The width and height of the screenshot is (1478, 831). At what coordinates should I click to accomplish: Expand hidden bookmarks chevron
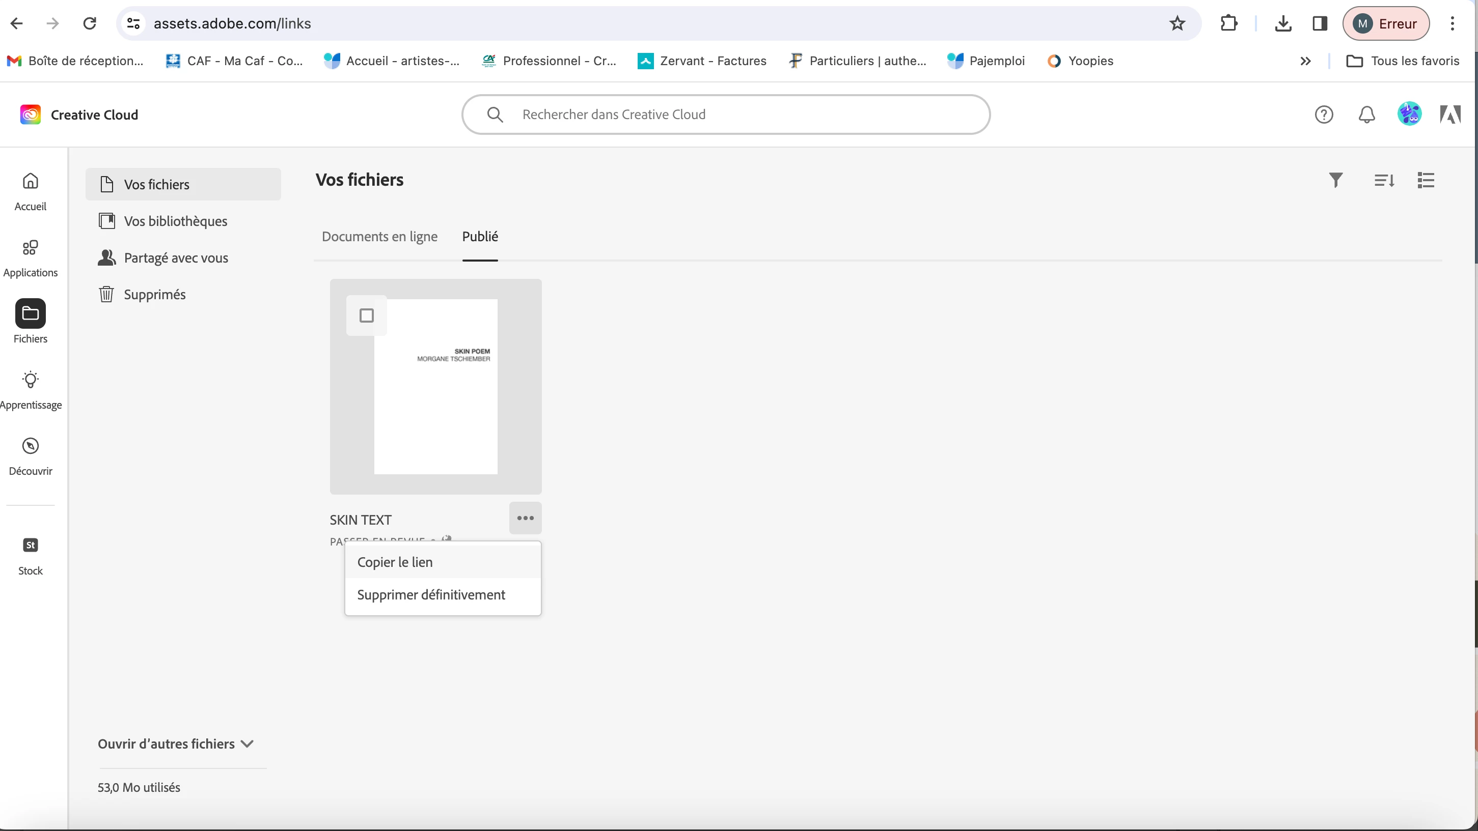pos(1305,61)
